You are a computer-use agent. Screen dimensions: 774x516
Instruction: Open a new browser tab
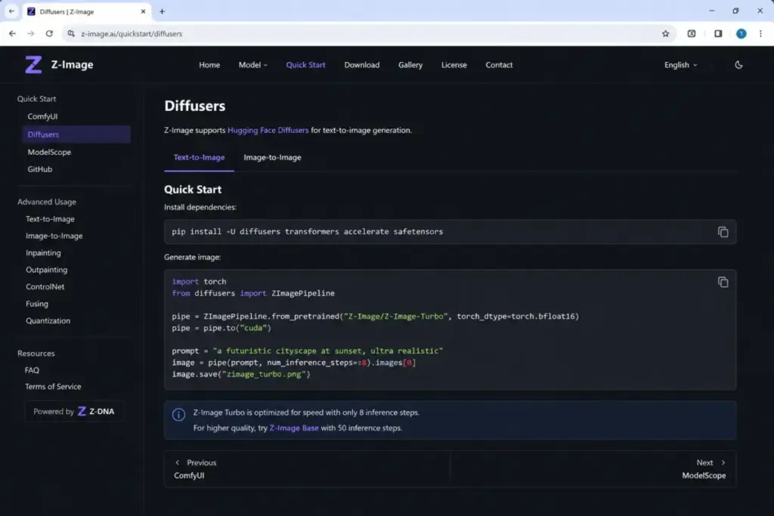162,11
